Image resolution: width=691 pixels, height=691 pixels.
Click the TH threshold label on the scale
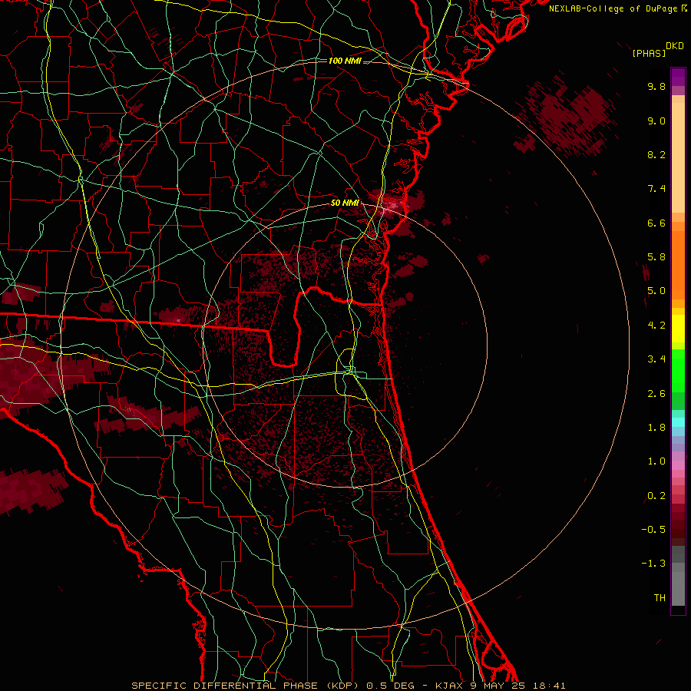(660, 598)
